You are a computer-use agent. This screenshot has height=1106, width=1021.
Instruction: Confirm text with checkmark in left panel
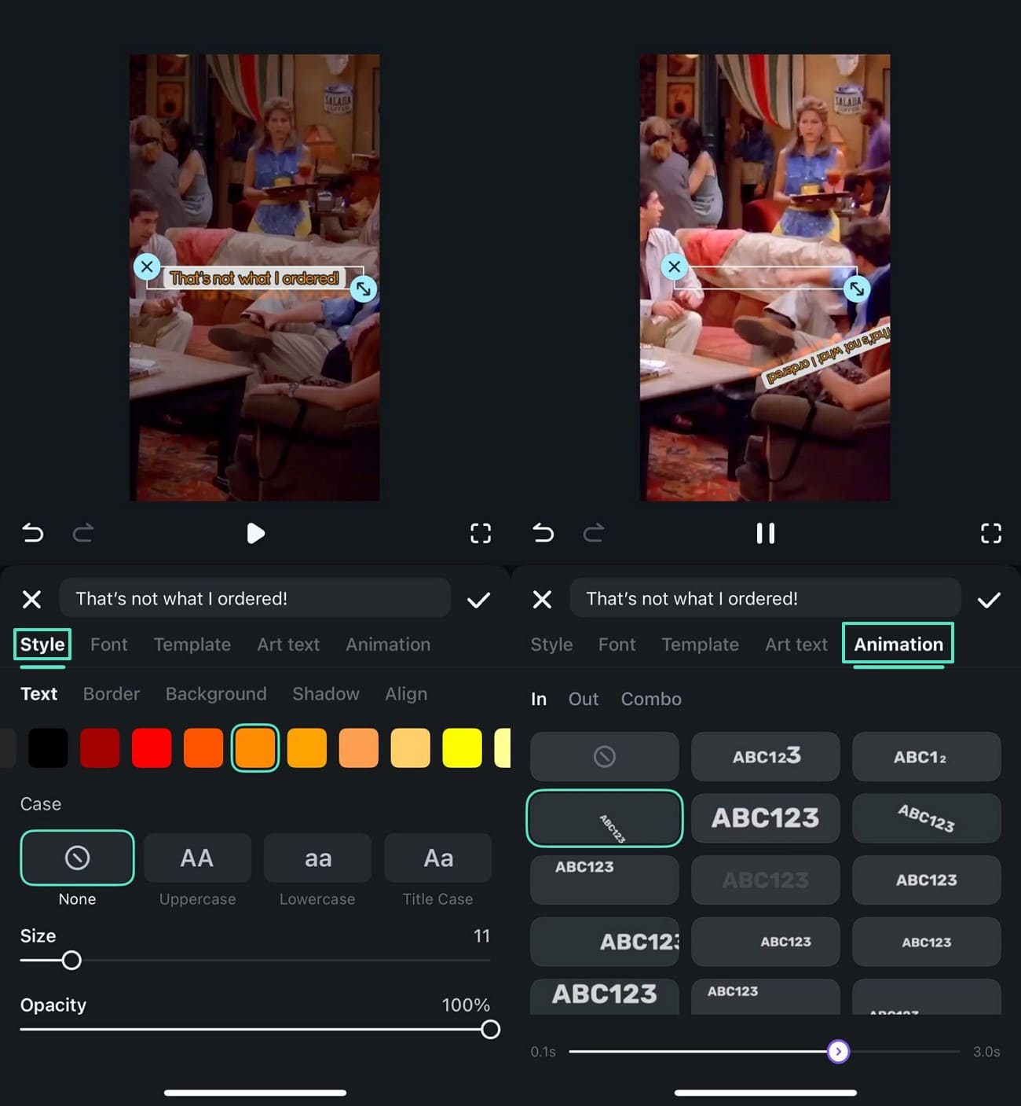tap(478, 600)
